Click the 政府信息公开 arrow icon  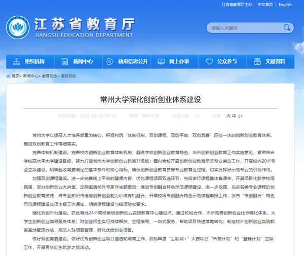click(111, 61)
